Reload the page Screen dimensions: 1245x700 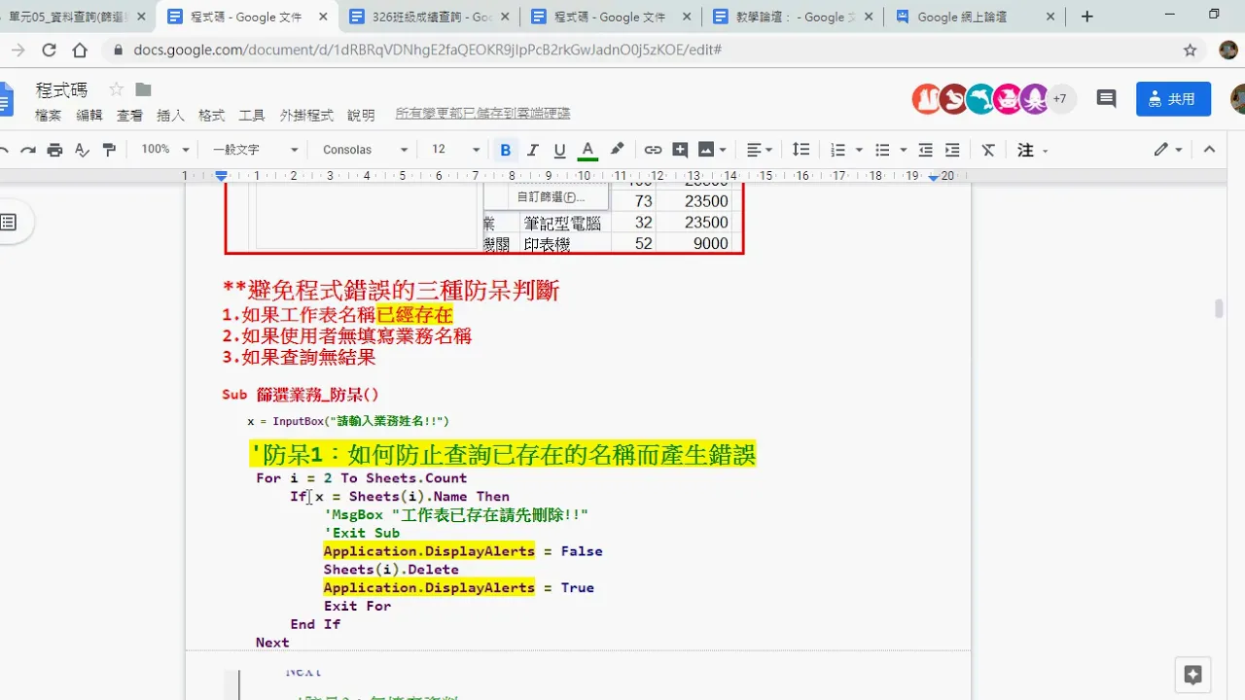point(50,50)
